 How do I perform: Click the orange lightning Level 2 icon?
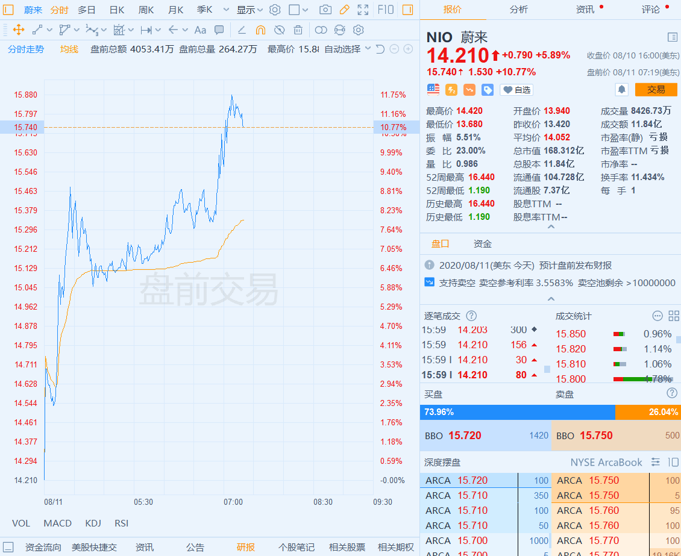click(451, 89)
